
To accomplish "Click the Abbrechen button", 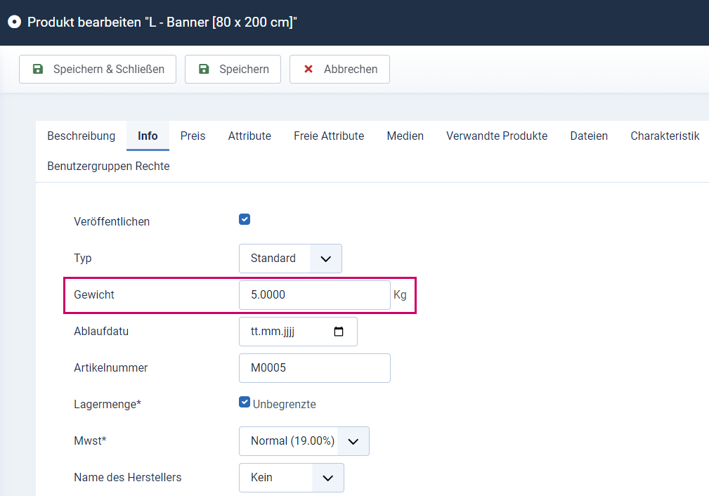I will (339, 69).
